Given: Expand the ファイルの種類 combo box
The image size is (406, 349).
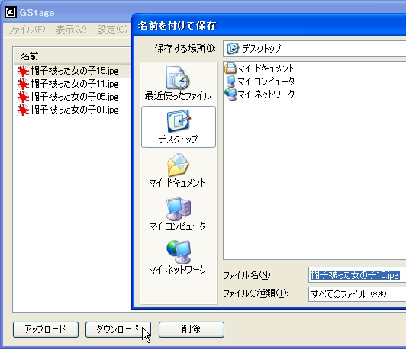Looking at the screenshot, I should [x=357, y=294].
